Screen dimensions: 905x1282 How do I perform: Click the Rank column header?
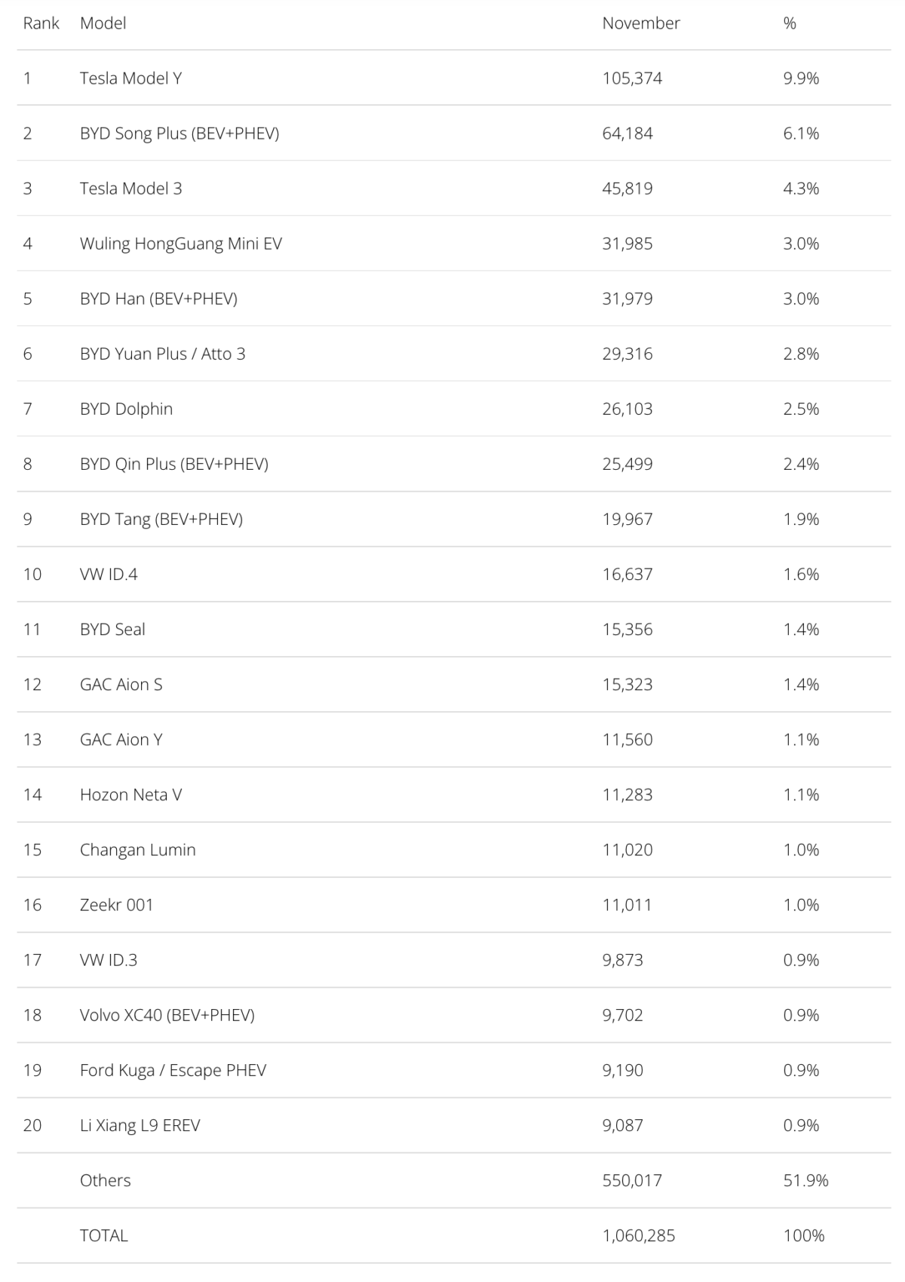click(x=41, y=23)
